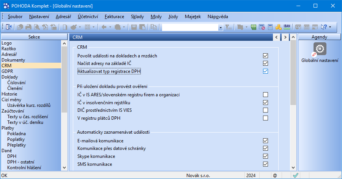Click the Agendy panel header
This screenshot has width=342, height=179.
(x=319, y=37)
